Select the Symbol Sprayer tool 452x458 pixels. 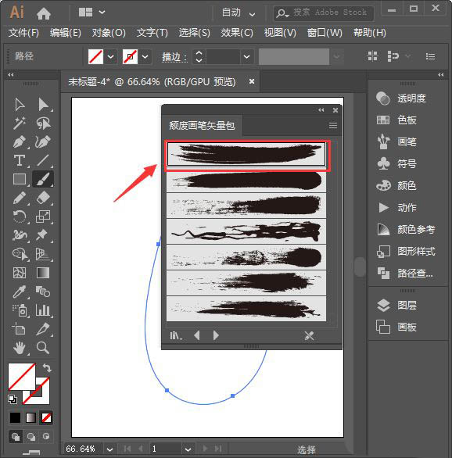tap(20, 310)
